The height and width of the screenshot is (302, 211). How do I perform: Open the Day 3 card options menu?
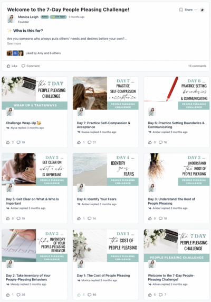pyautogui.click(x=204, y=158)
